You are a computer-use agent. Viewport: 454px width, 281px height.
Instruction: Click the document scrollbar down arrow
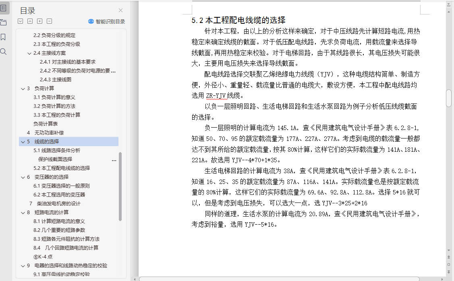click(449, 251)
